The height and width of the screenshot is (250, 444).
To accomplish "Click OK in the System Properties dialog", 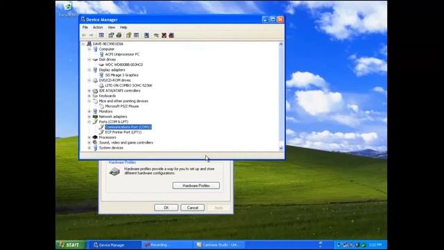I will pyautogui.click(x=166, y=208).
